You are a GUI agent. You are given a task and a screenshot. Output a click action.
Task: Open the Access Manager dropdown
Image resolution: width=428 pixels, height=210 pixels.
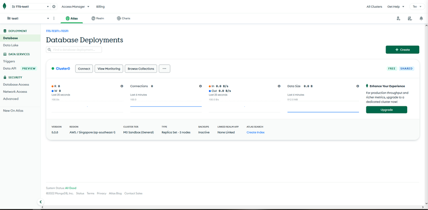pos(75,7)
